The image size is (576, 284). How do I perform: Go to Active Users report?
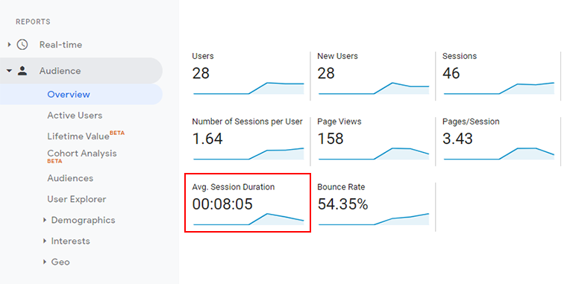point(75,116)
